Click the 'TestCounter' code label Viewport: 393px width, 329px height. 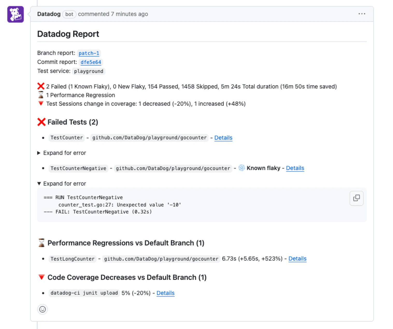pos(67,138)
